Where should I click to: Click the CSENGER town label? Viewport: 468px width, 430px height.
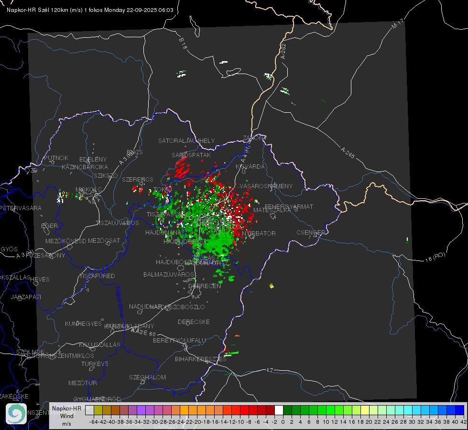311,233
